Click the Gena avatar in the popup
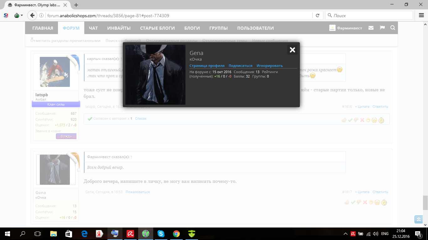Viewport: 428px width, 240px height. (x=155, y=75)
